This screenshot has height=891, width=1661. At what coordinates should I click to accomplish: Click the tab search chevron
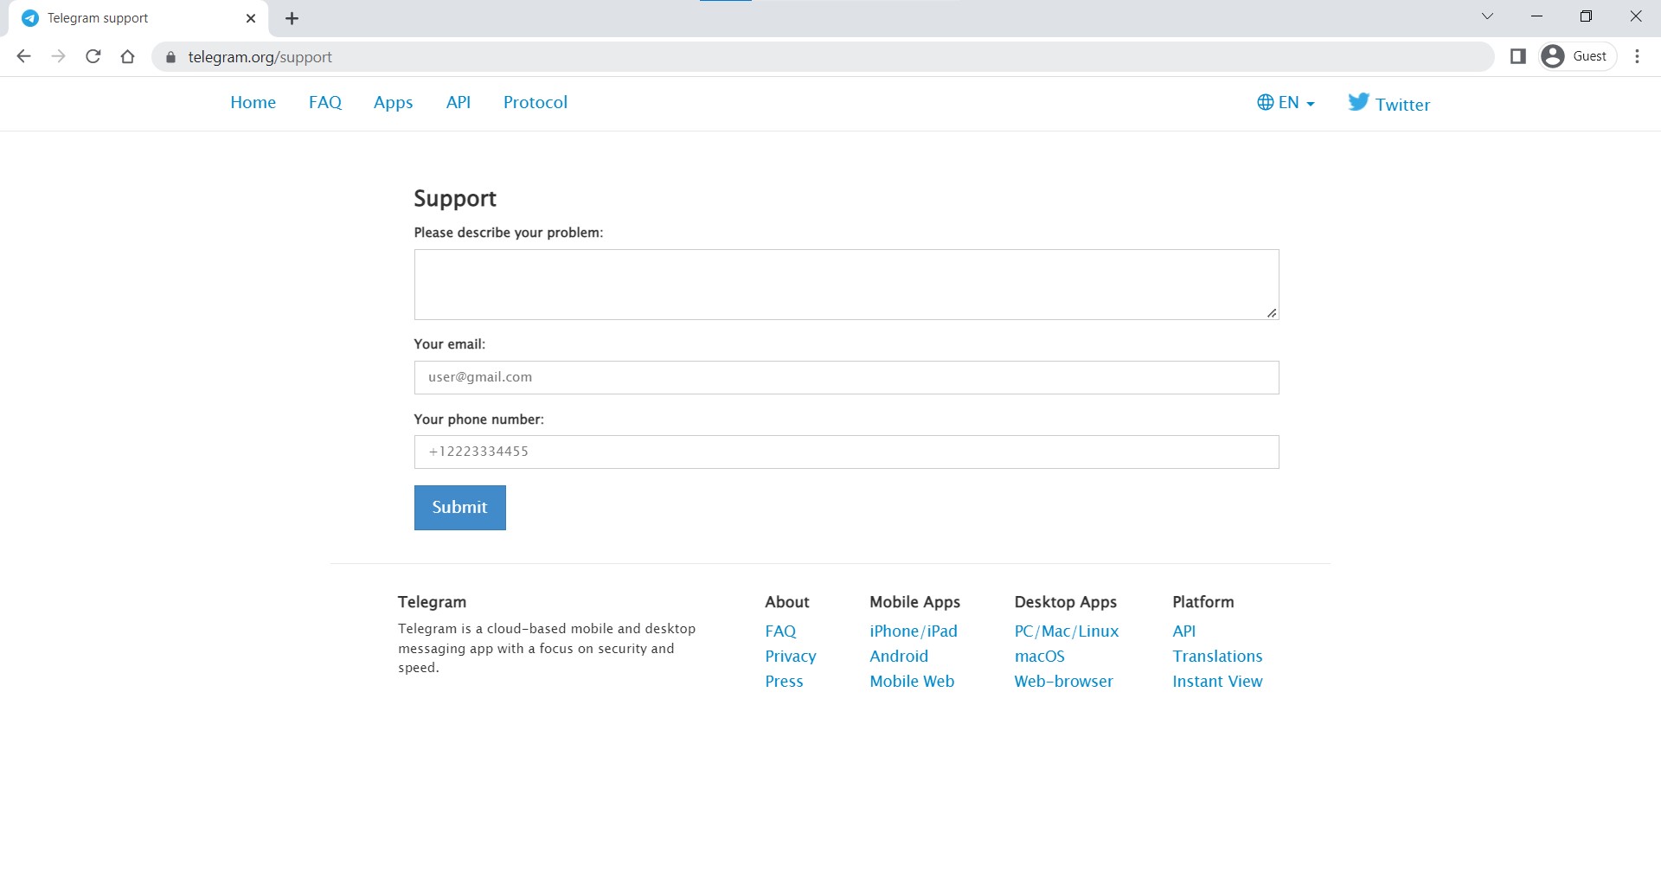[x=1487, y=16]
